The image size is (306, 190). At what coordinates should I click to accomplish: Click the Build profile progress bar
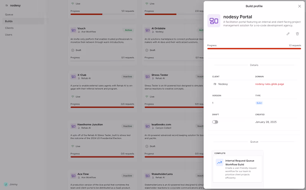(x=254, y=49)
